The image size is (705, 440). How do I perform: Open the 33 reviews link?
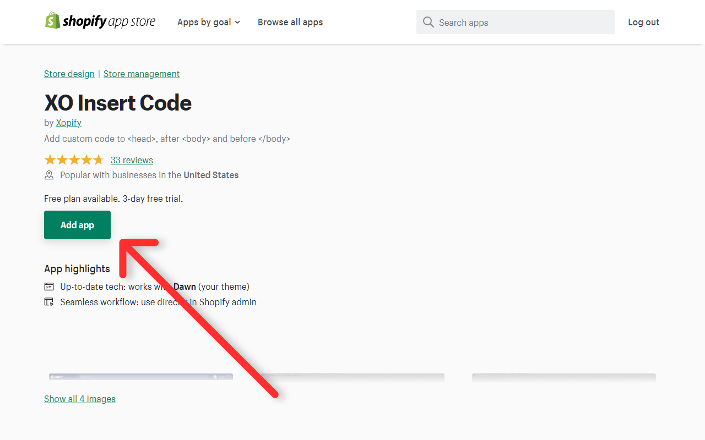[x=132, y=160]
